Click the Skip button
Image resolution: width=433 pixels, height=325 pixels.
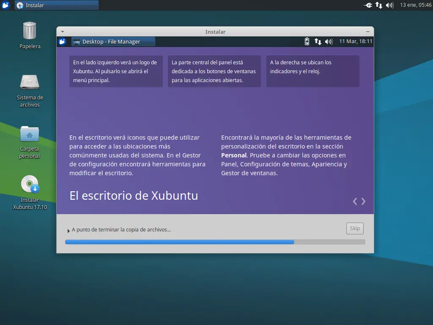(355, 229)
